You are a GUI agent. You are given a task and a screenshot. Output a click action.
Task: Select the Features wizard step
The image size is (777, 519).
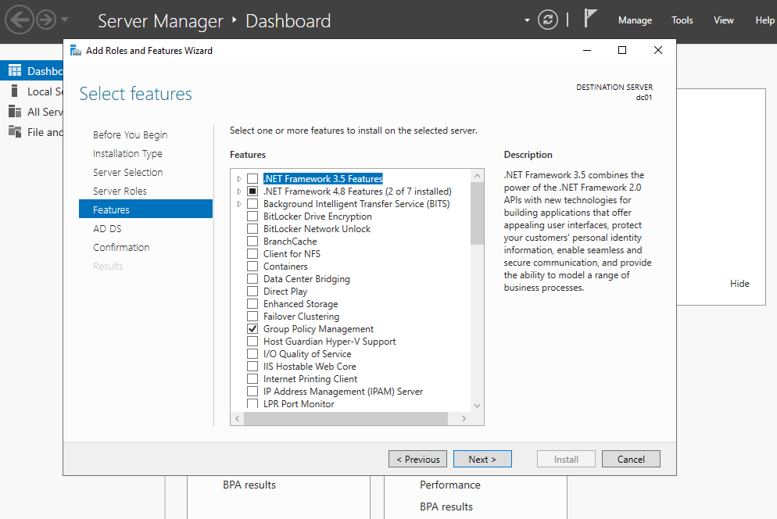pos(145,209)
